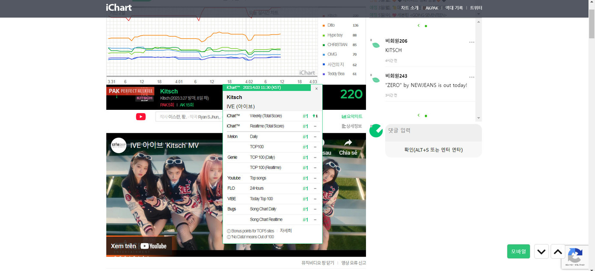Toggle the Ditto line in chart legend
595x271 pixels.
[331, 25]
